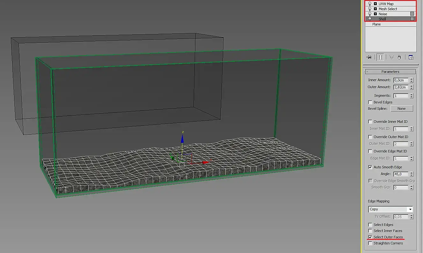Click the Remove Modifier trash can icon

pos(399,57)
